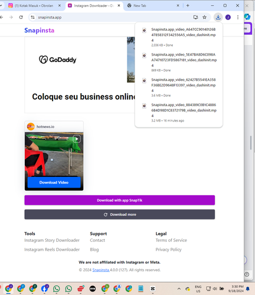Close the Kotak Masuk Obrolan tab
Screen dimensions: 255x295
tap(60, 6)
